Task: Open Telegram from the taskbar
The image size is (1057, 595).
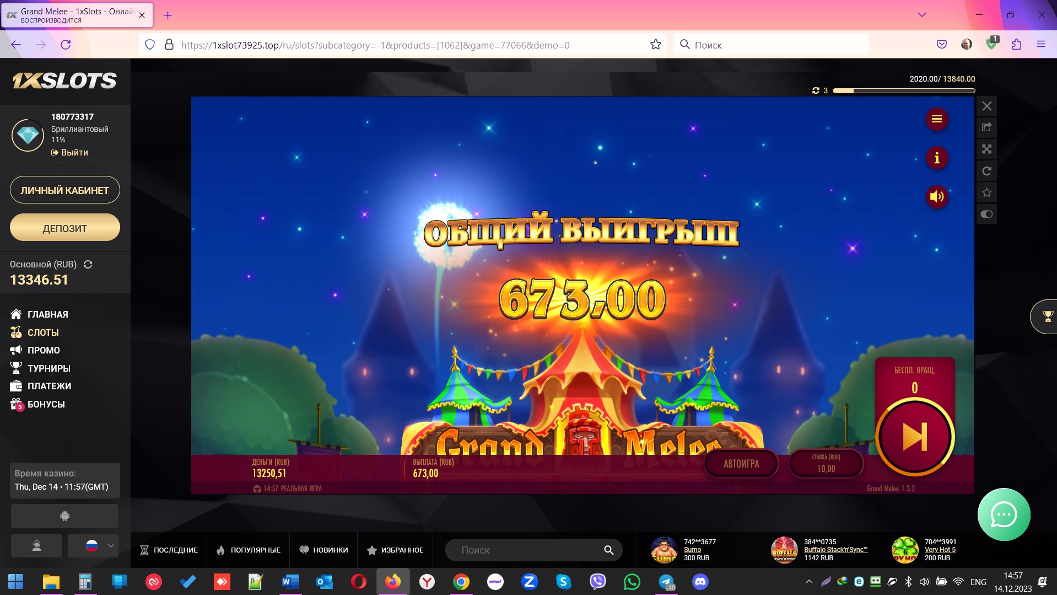Action: [x=667, y=581]
